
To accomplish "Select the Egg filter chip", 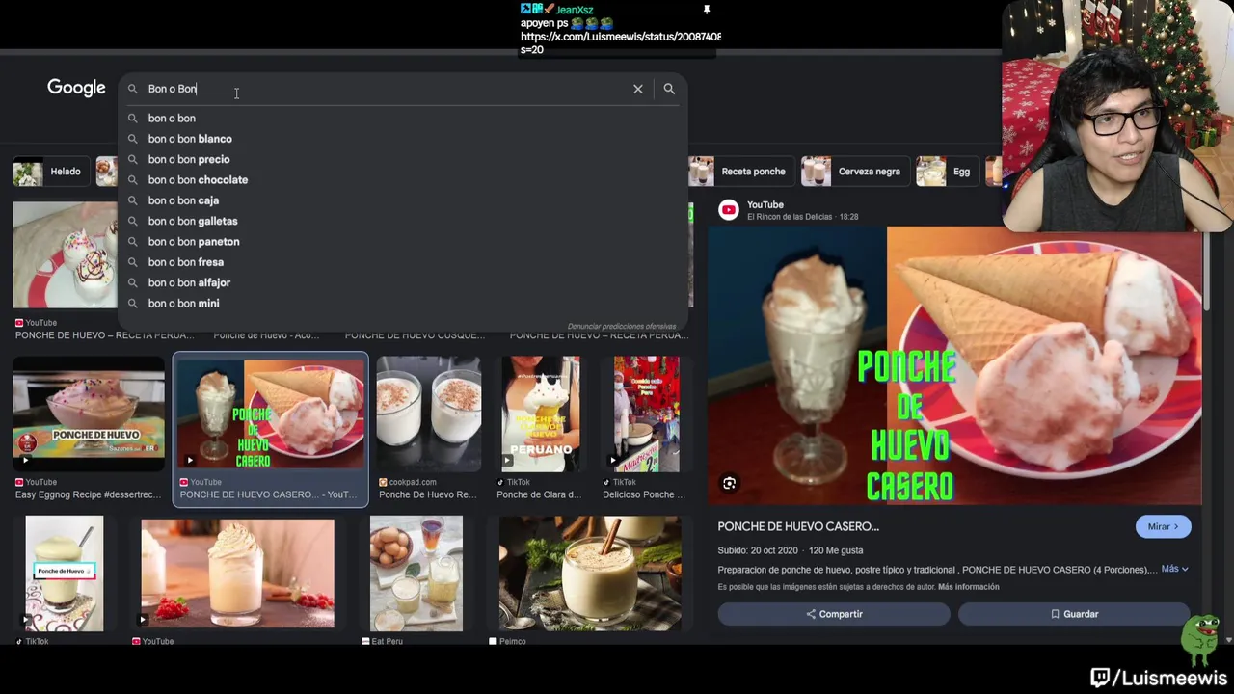I will tap(946, 172).
